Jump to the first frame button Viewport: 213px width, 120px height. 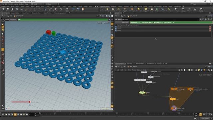[3, 115]
